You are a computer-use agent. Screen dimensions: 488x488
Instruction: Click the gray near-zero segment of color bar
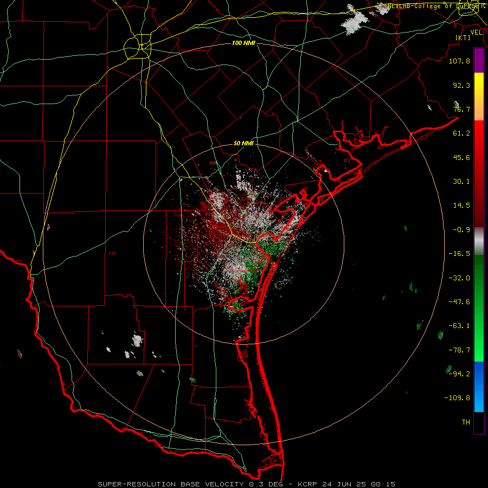pos(479,241)
